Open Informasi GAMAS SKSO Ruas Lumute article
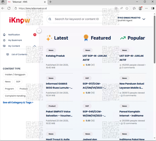Screen dimensions: 156x141 (x=59, y=86)
